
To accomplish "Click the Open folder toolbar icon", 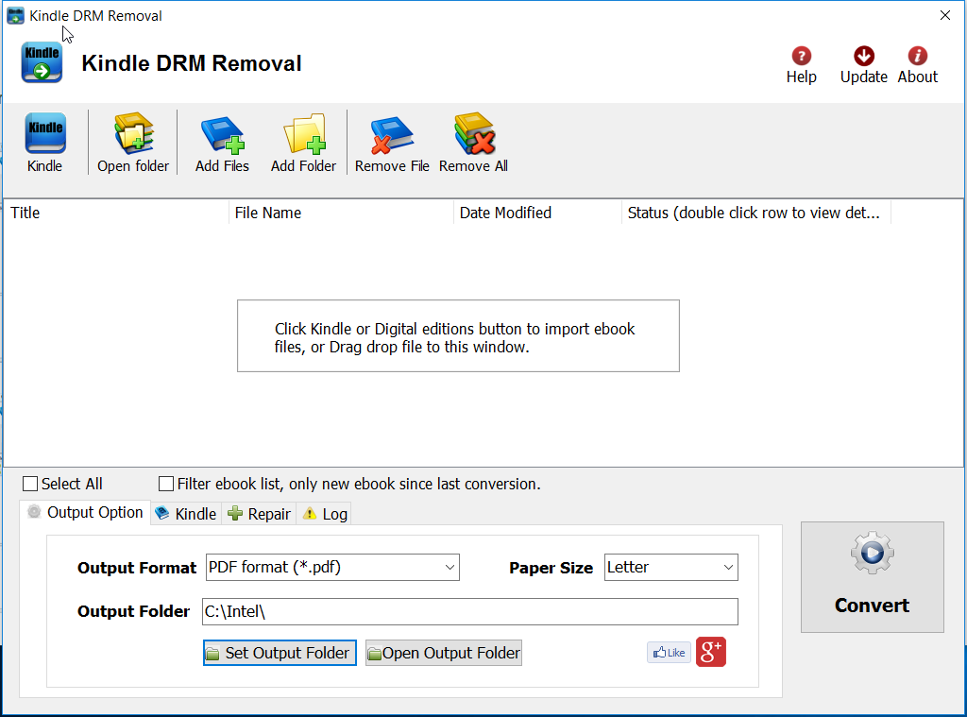I will pyautogui.click(x=133, y=135).
